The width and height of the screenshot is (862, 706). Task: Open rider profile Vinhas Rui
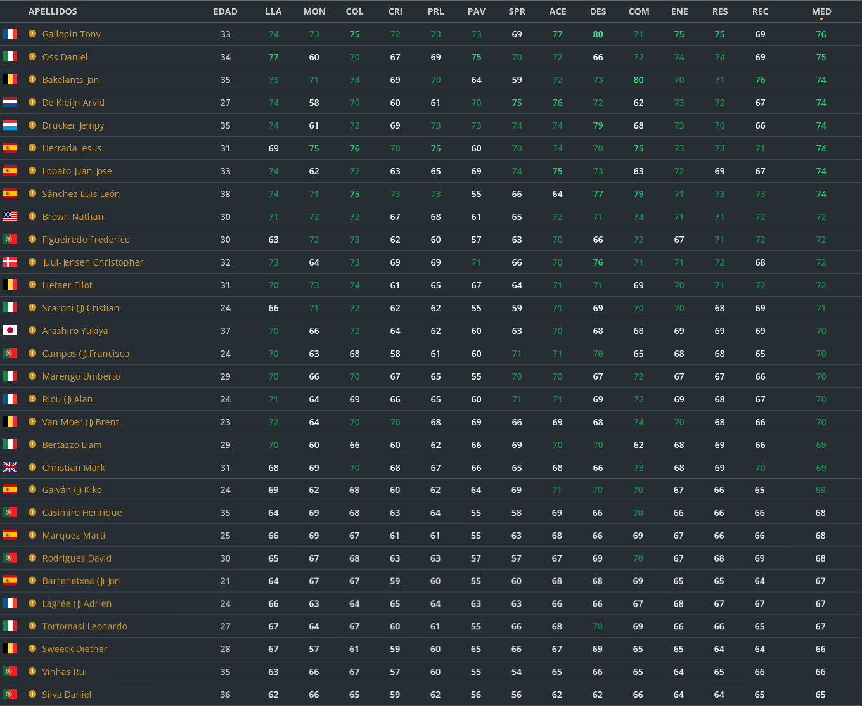click(x=65, y=672)
